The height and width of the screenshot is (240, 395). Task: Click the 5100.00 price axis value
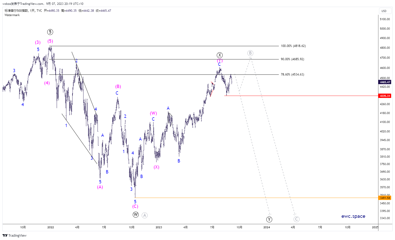click(385, 19)
